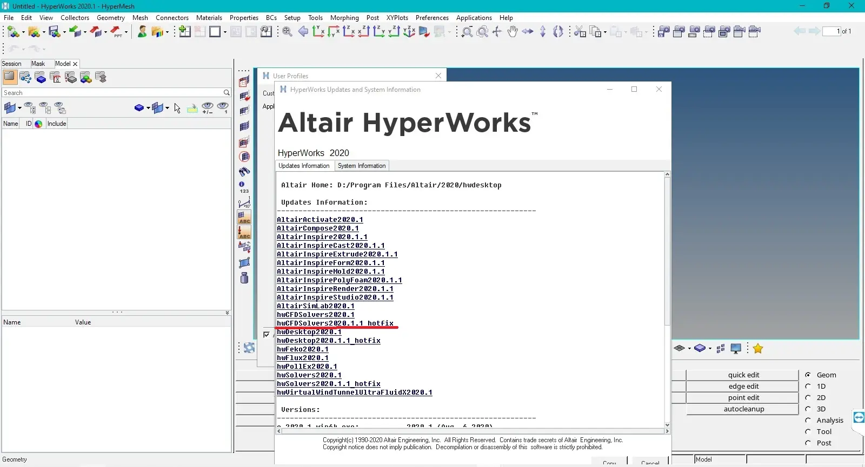Select the 3D radio button
The height and width of the screenshot is (467, 865).
808,409
